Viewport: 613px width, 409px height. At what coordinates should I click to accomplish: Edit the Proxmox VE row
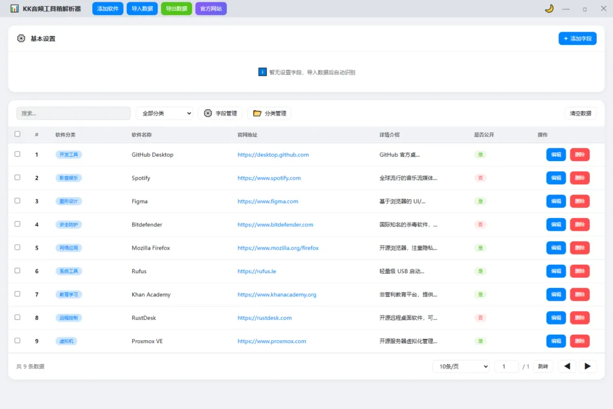tap(556, 341)
